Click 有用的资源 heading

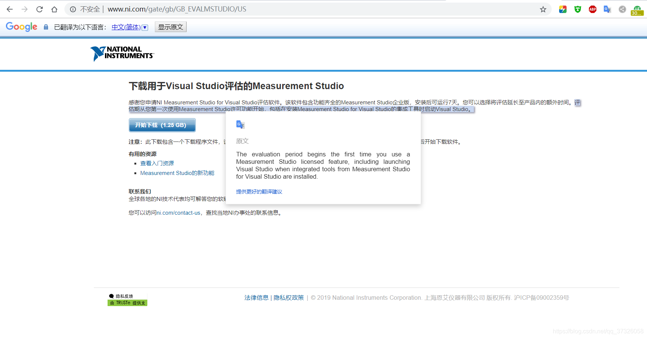[143, 154]
